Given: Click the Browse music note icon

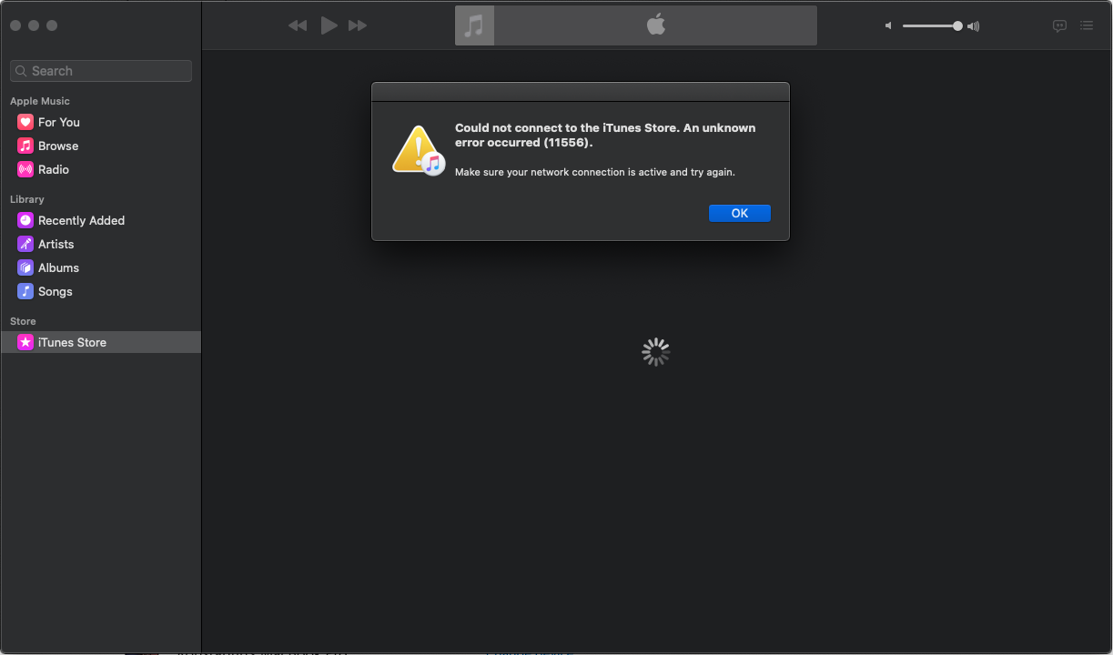Looking at the screenshot, I should pos(25,146).
